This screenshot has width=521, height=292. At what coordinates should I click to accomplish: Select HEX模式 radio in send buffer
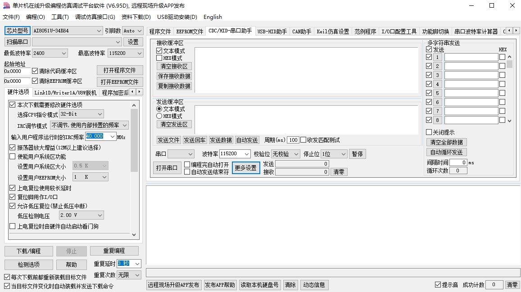point(159,116)
